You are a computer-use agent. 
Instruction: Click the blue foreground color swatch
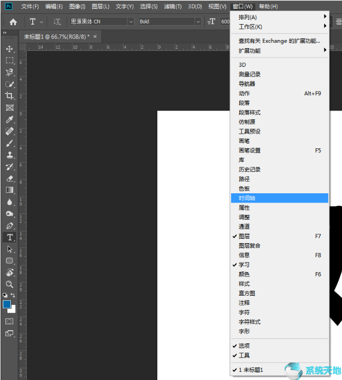coord(7,304)
